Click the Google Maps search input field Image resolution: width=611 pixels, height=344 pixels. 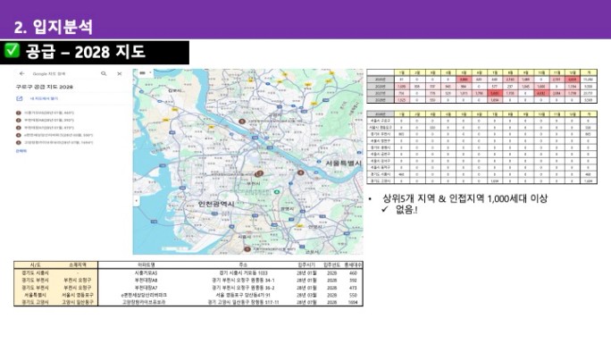coord(63,73)
